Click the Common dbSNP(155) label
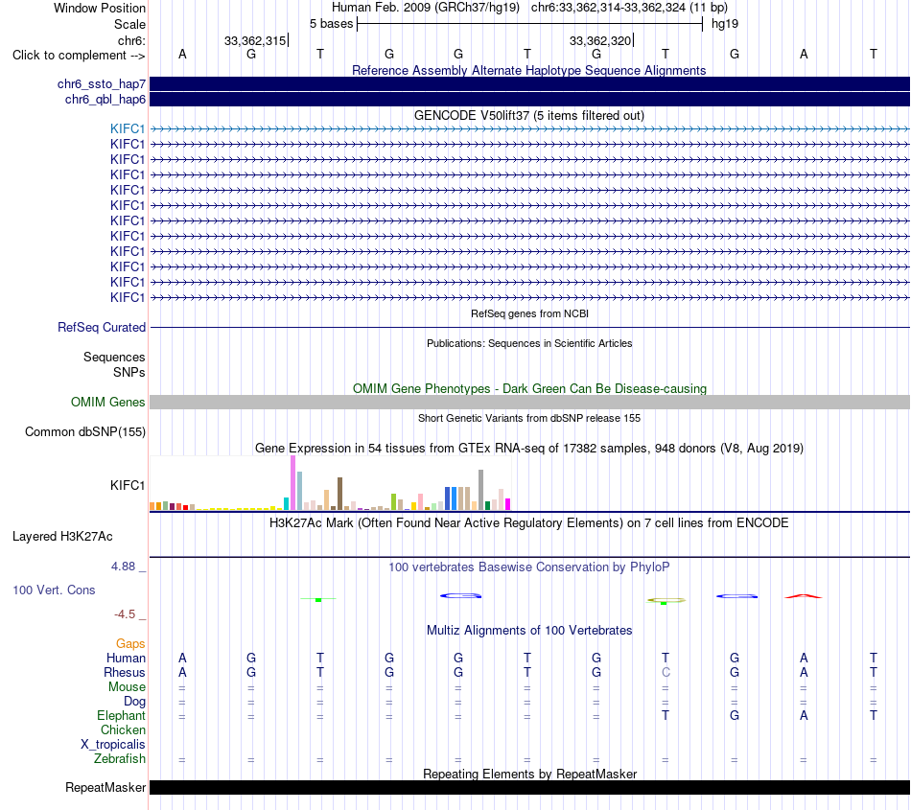911x810 pixels. 84,432
